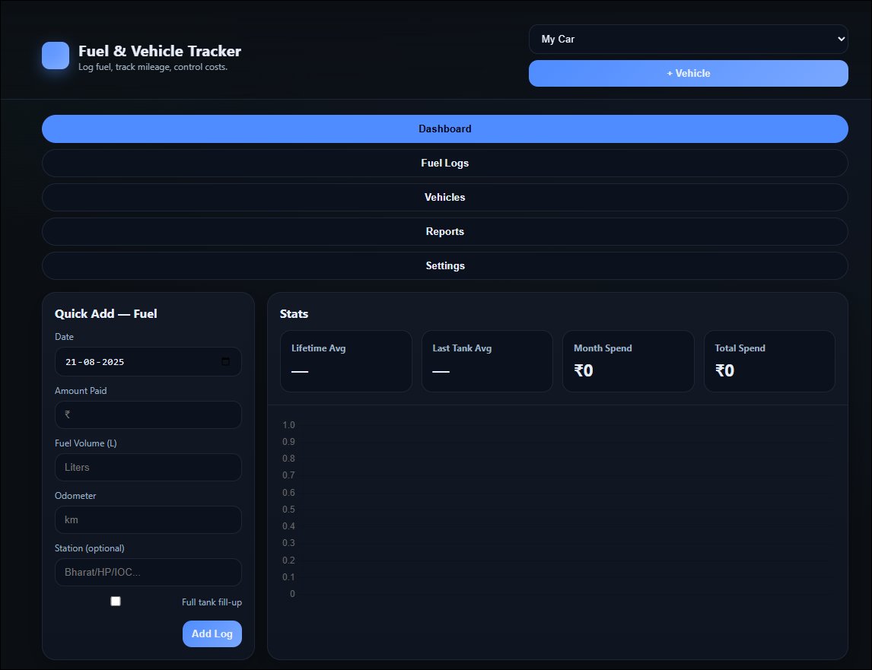Click the Fuel Volume Liters field

click(148, 467)
